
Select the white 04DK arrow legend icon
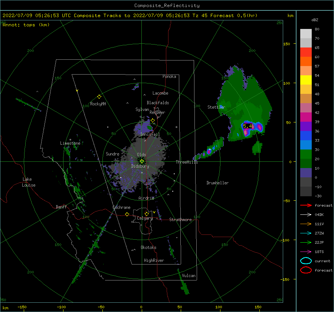(306, 214)
